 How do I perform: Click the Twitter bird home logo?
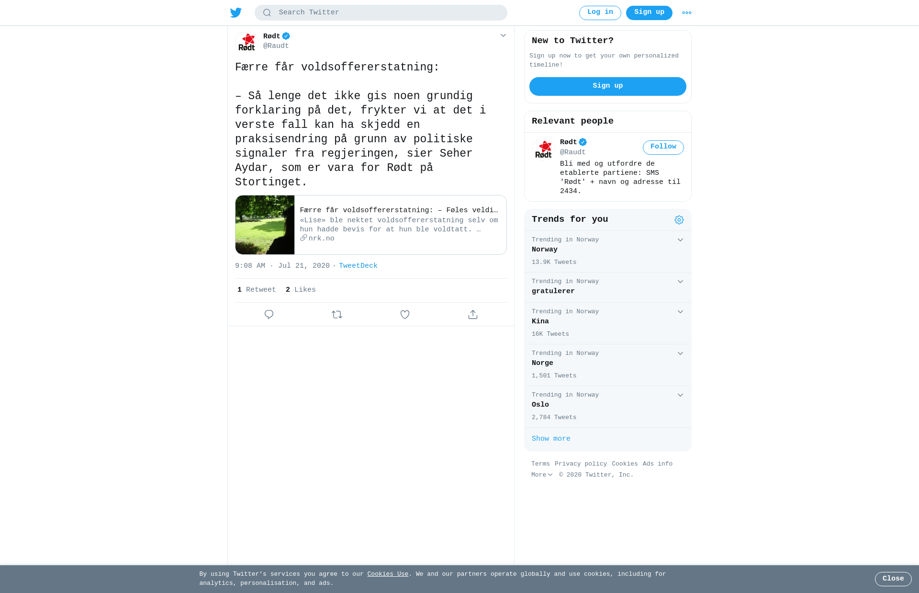pyautogui.click(x=235, y=13)
